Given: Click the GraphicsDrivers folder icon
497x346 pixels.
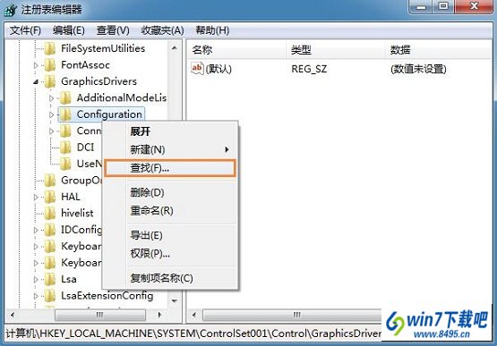Looking at the screenshot, I should click(50, 81).
